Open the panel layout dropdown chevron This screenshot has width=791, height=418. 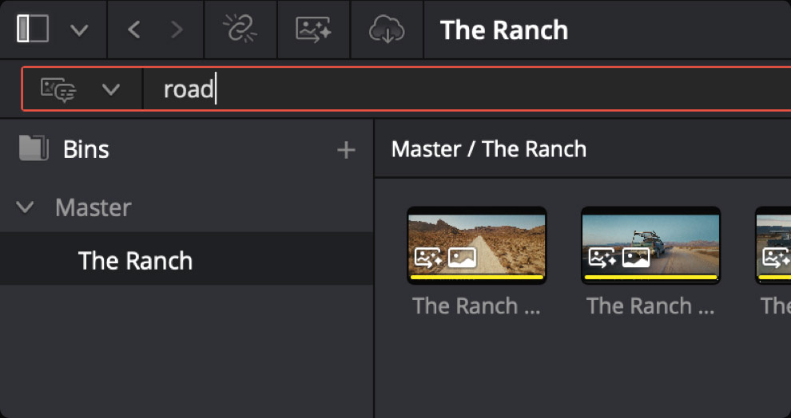(x=79, y=30)
